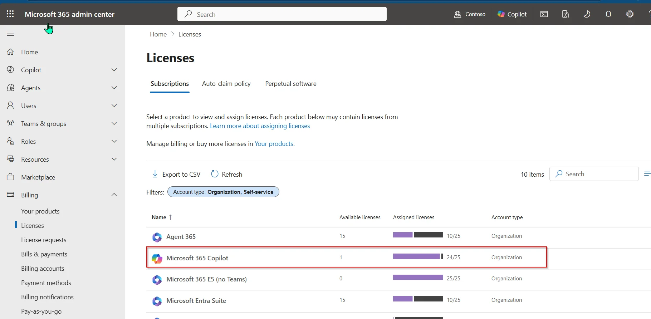Open Payment methods in sidebar
This screenshot has width=651, height=319.
(x=46, y=283)
